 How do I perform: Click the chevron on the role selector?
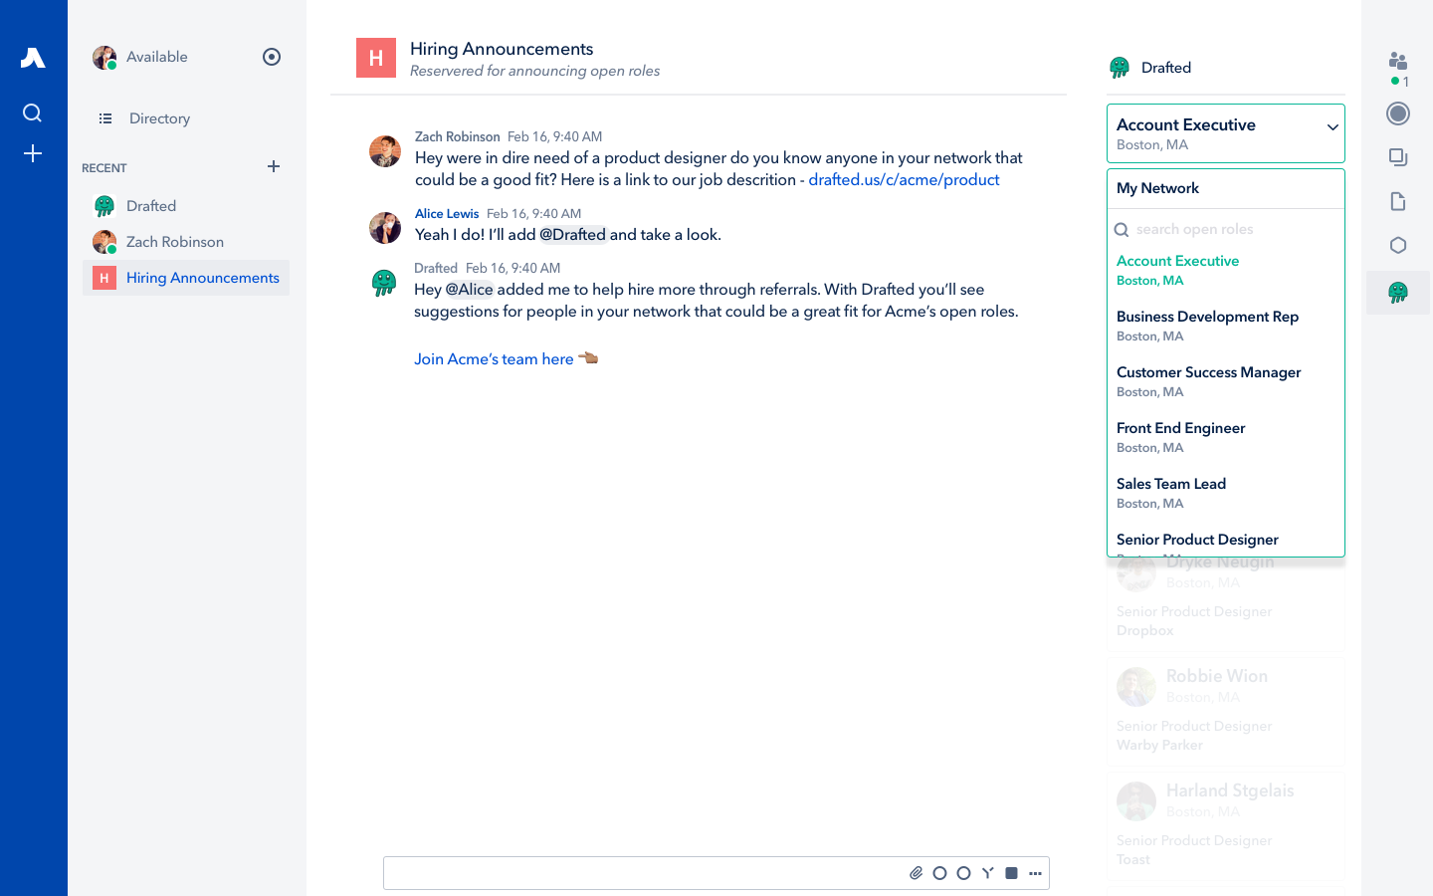tap(1332, 127)
